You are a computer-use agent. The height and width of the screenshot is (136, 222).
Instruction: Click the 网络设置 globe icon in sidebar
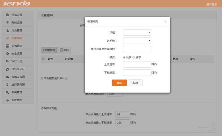click(8, 15)
